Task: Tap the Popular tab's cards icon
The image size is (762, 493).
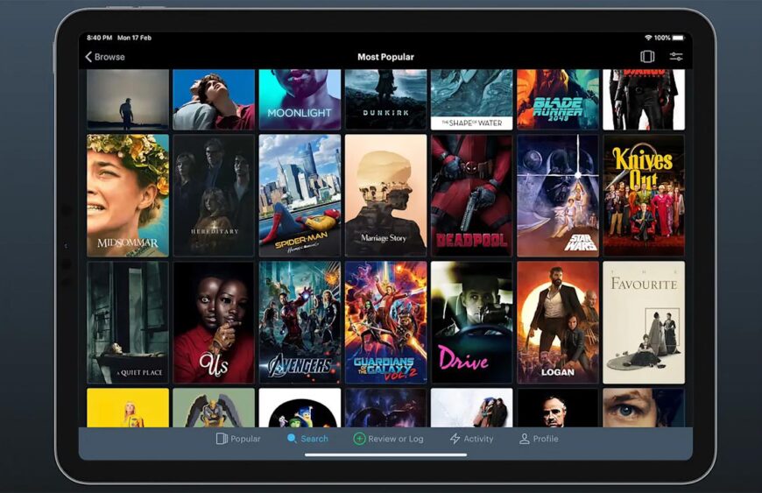Action: (222, 439)
